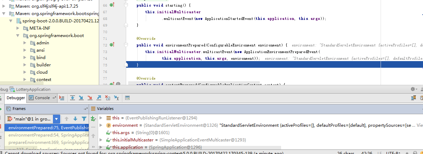This screenshot has width=423, height=154.
Task: Open the "main"@1 thread dropdown
Action: [56, 119]
